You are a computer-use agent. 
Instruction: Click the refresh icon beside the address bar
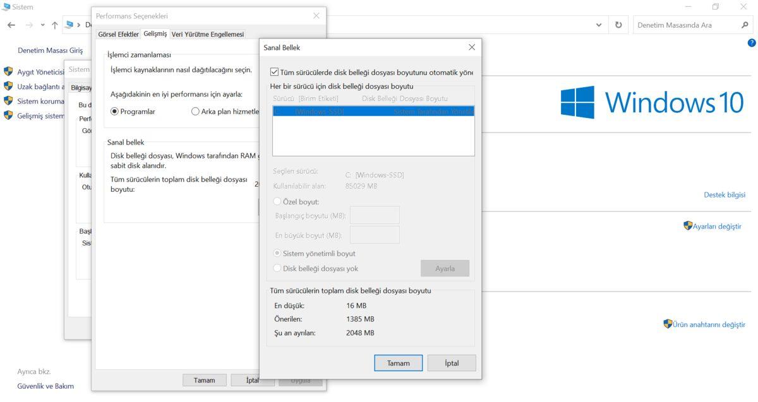pos(618,25)
